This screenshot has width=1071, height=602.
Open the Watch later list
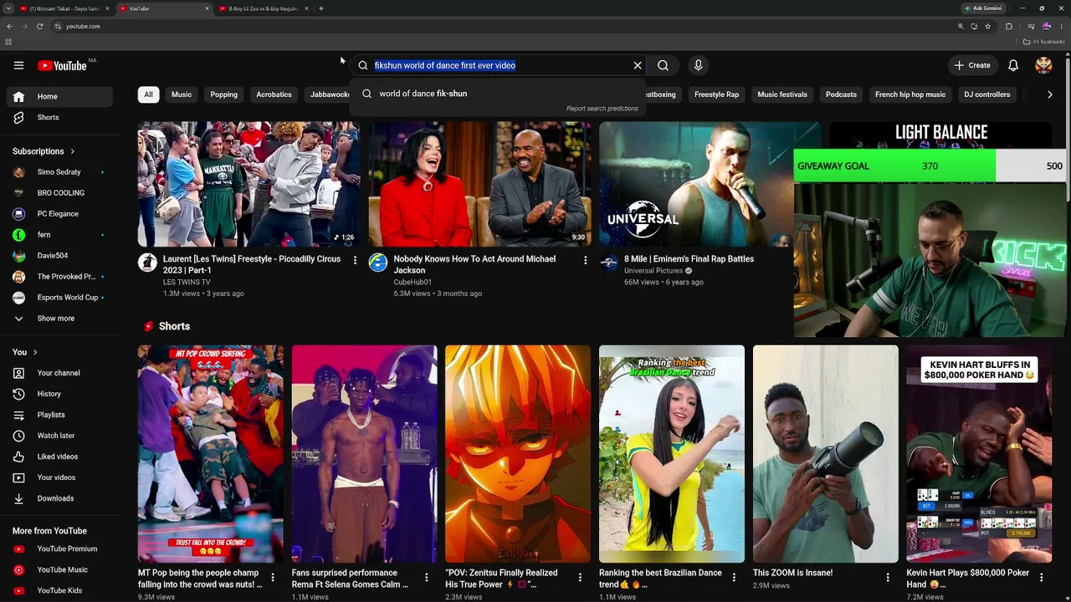pos(59,436)
